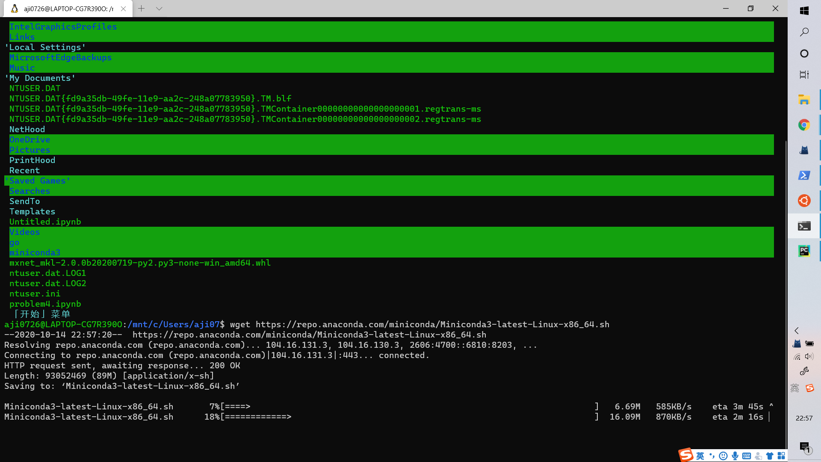Launch Google Chrome from the taskbar
Screen dimensions: 821x462
coord(804,125)
